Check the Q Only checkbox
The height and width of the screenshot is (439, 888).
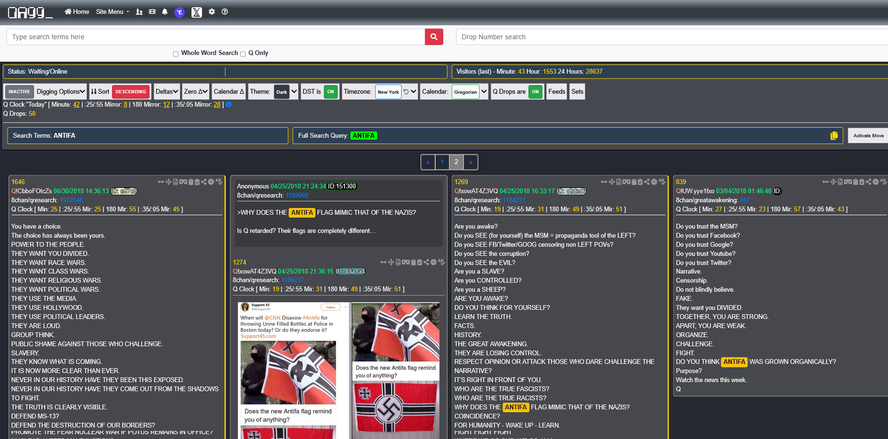click(243, 54)
